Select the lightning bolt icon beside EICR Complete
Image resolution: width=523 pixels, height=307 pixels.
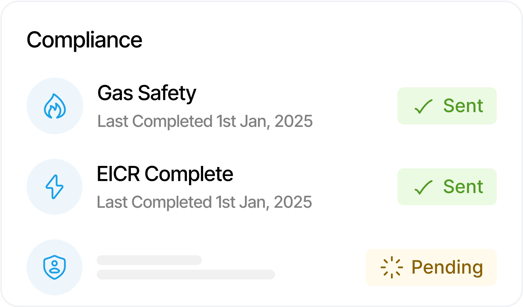click(x=55, y=187)
